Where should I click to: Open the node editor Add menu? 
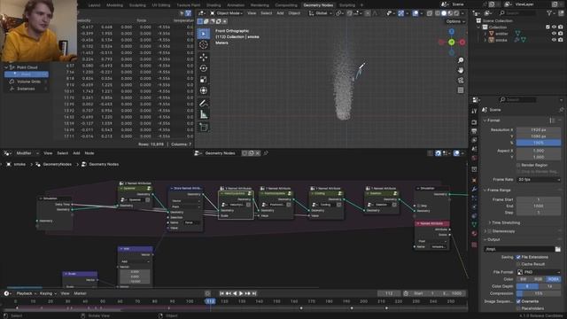click(x=76, y=153)
